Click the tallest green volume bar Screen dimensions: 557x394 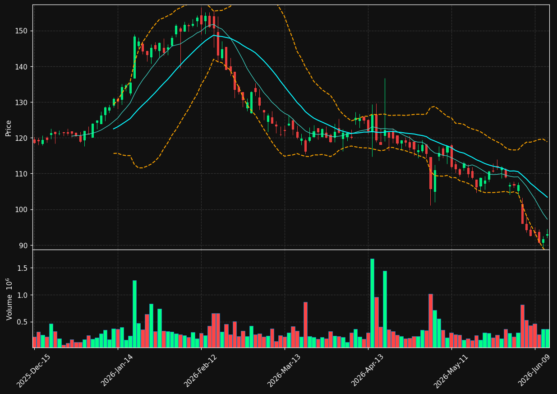372,303
